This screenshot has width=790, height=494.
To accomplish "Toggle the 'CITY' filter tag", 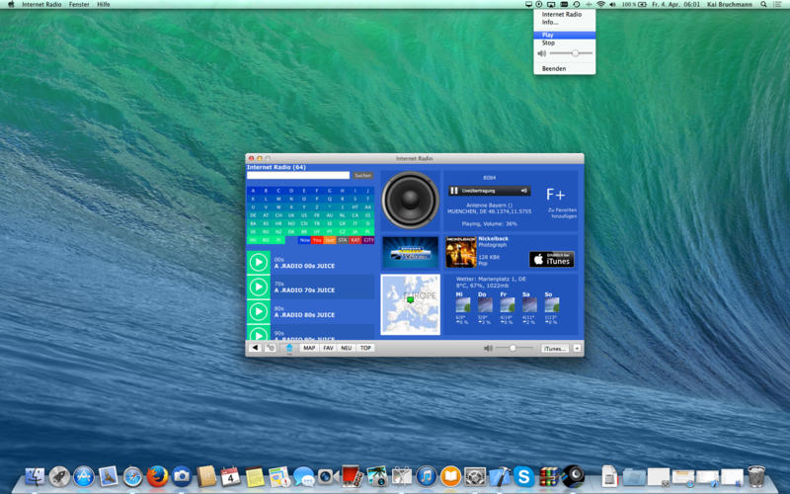I will tap(368, 240).
